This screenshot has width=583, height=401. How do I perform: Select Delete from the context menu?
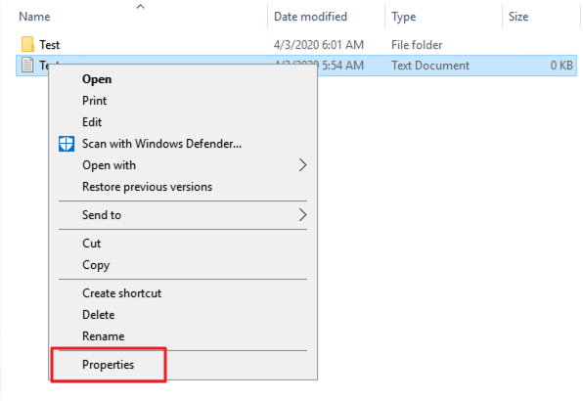pyautogui.click(x=99, y=315)
